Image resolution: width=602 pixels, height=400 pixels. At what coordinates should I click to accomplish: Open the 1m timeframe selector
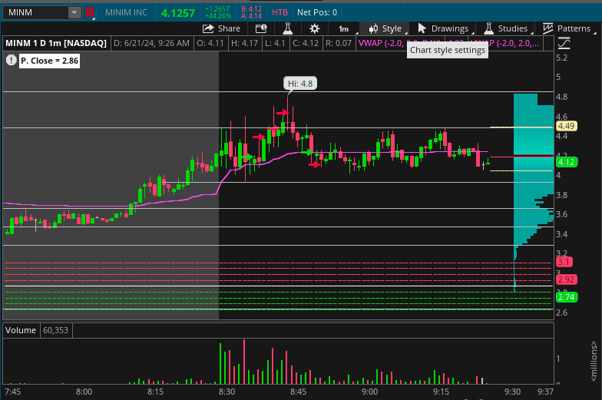pos(344,29)
